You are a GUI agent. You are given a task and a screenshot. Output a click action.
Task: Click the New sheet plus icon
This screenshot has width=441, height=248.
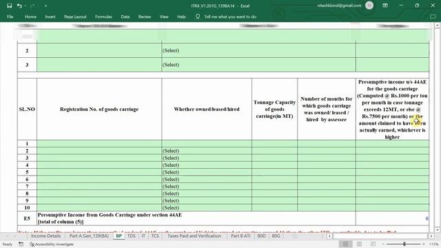pos(294,236)
